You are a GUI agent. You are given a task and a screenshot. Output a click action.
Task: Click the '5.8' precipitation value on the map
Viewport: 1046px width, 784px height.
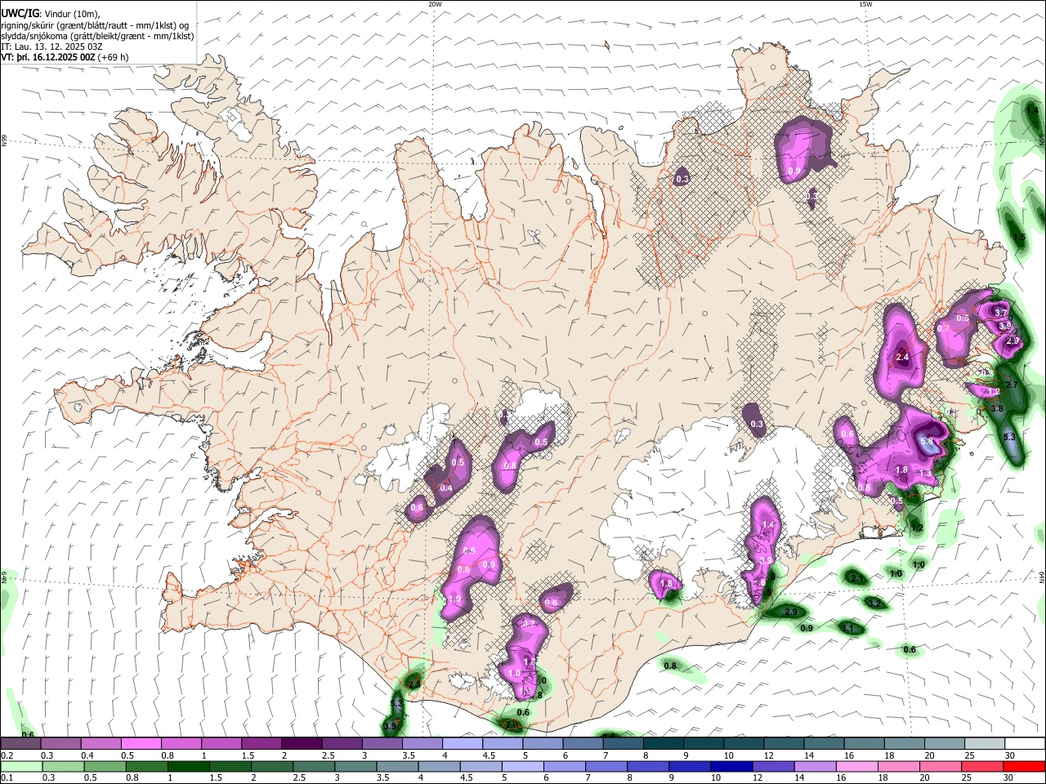tap(927, 441)
